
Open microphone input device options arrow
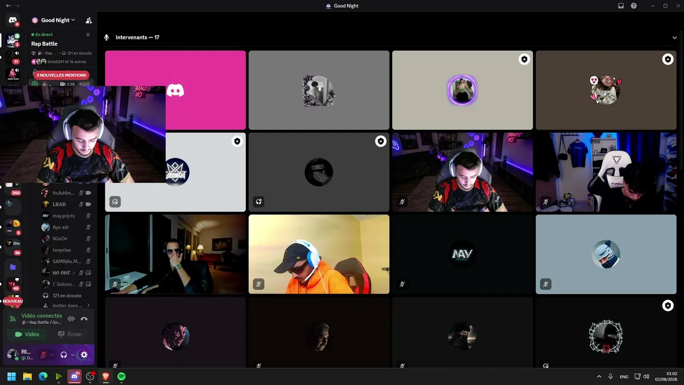[52, 355]
